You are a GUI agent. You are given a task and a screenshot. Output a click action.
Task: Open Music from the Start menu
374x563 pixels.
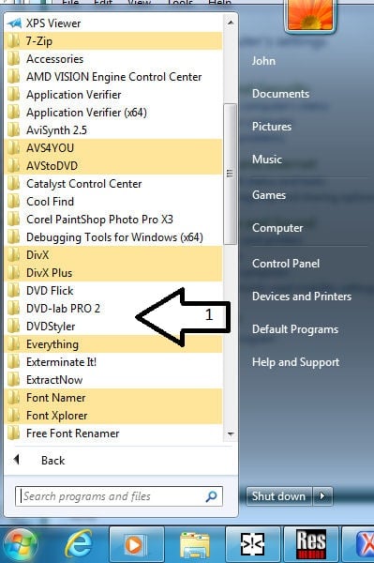click(267, 160)
